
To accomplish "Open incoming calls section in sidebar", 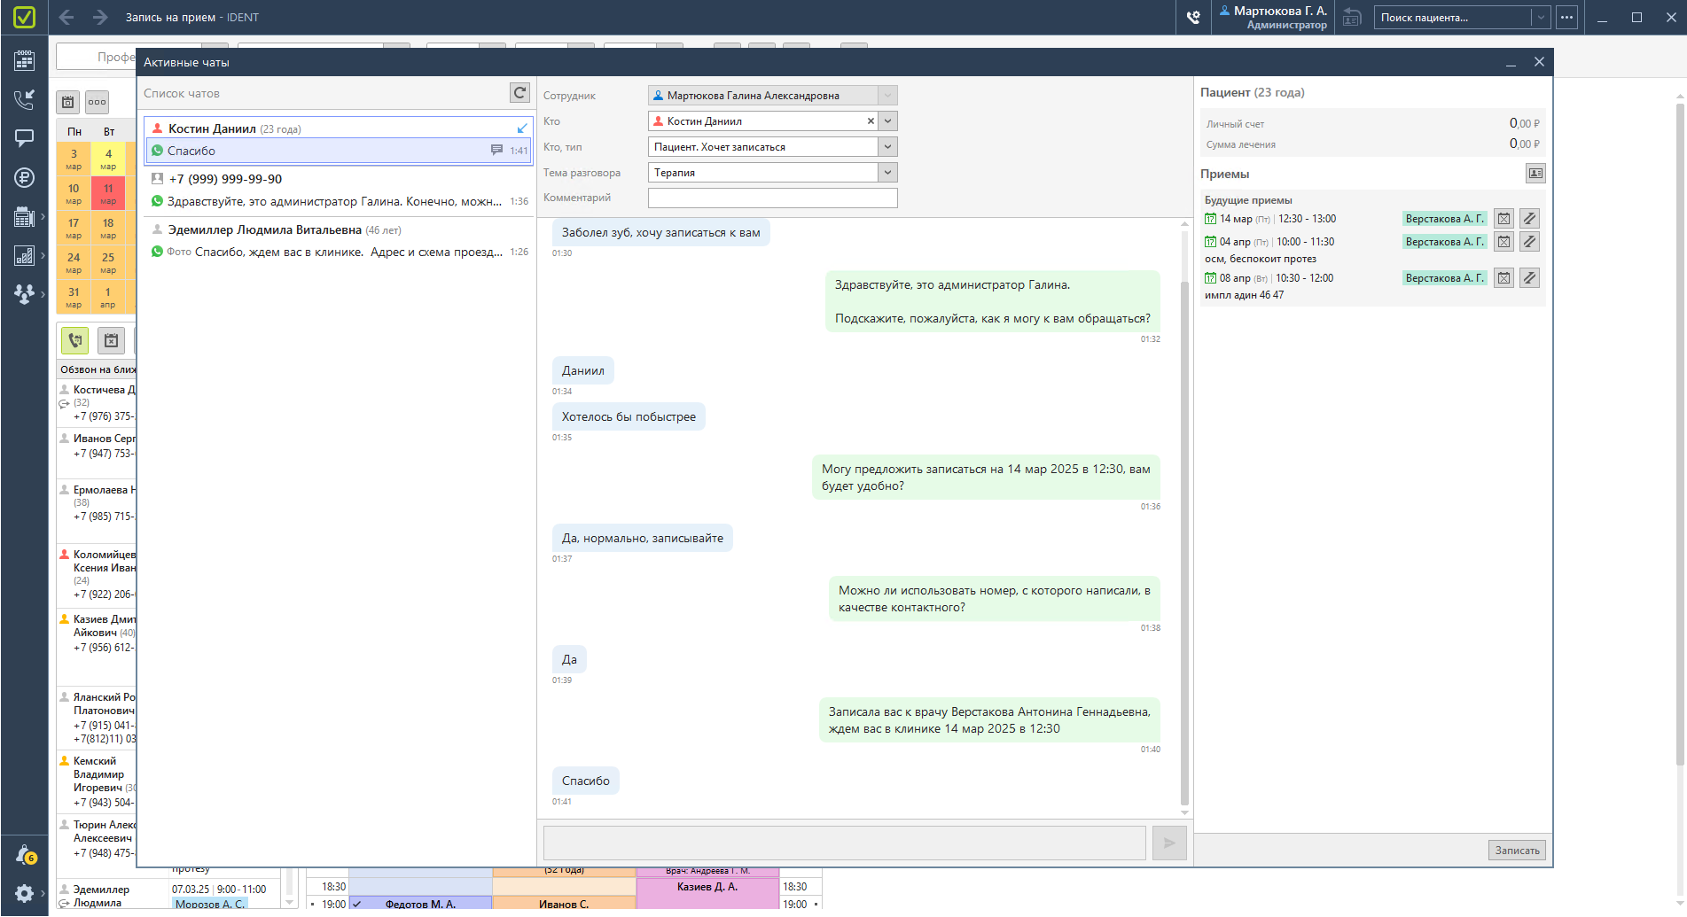I will pos(24,99).
